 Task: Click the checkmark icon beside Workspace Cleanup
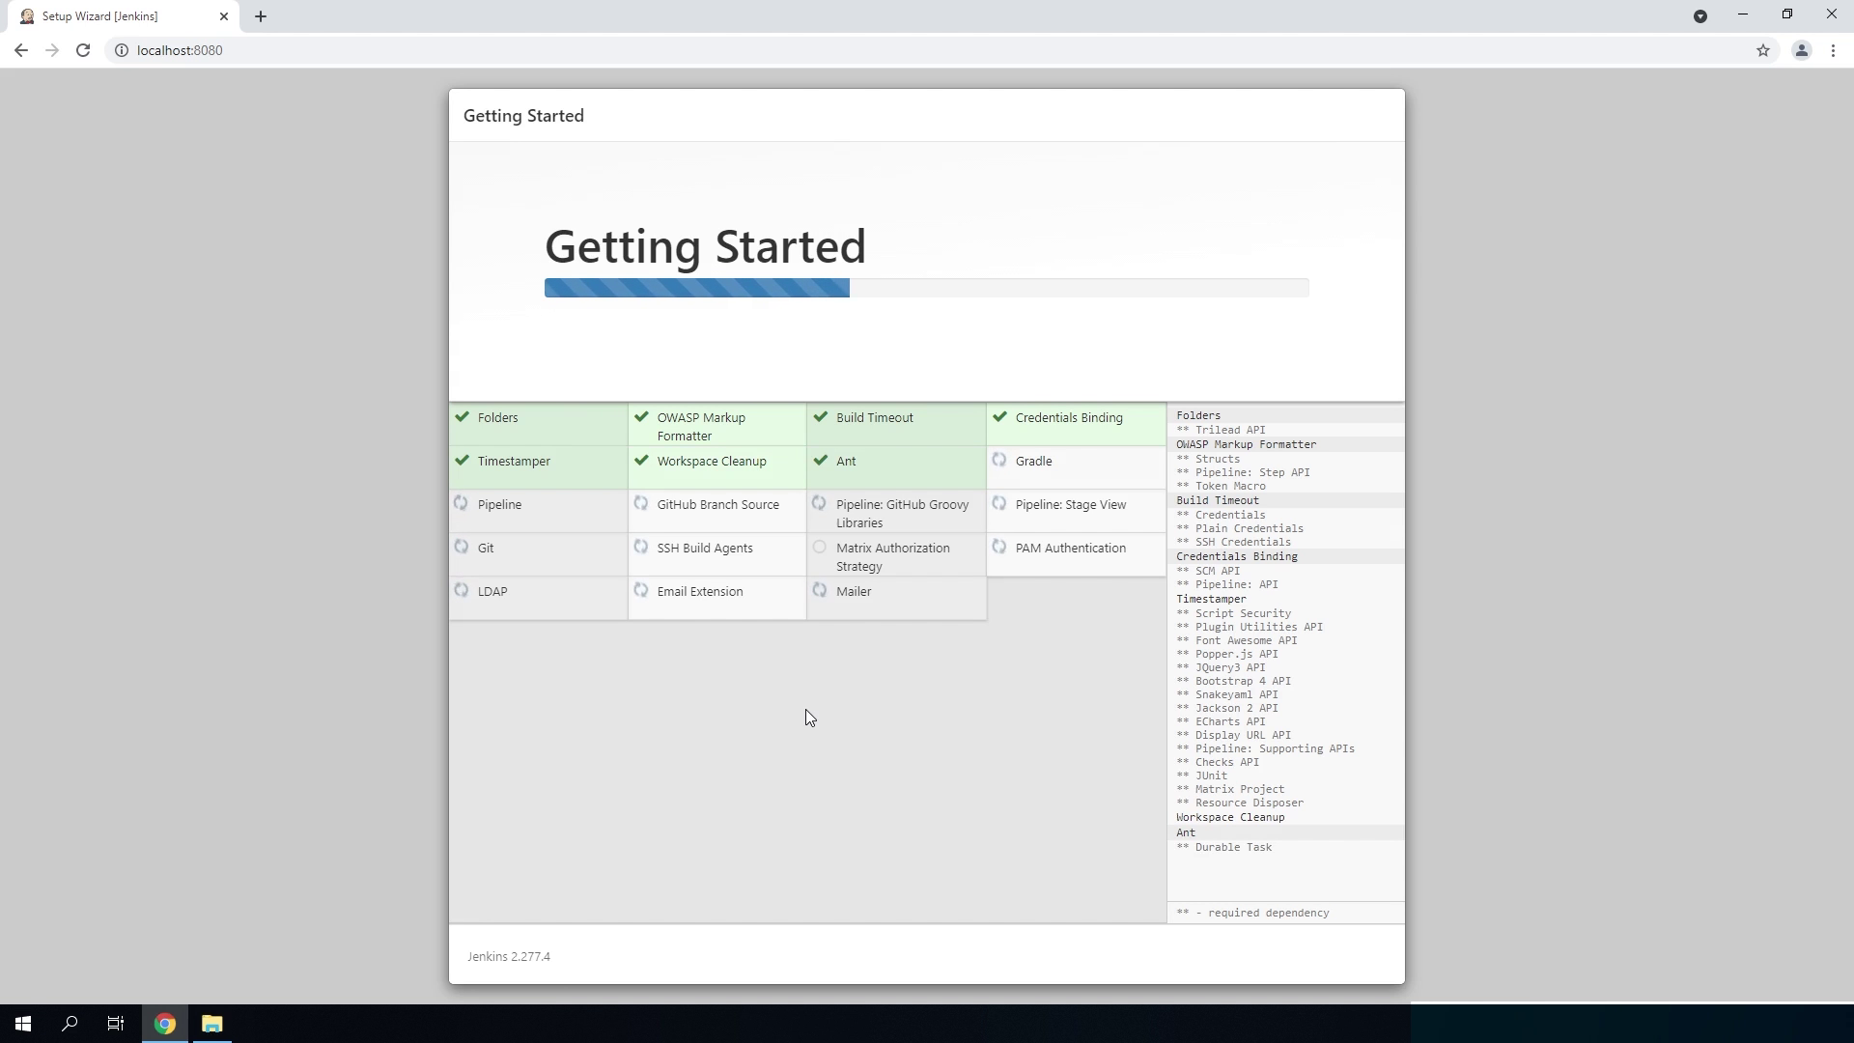point(641,461)
